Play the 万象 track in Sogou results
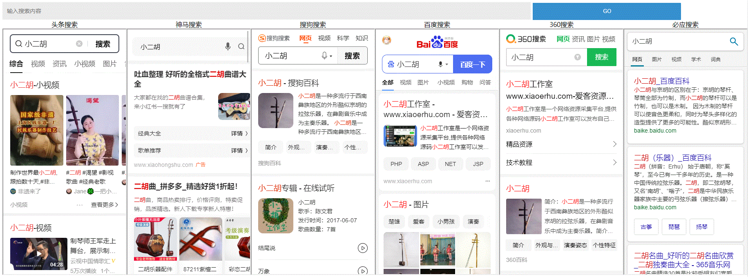 click(362, 271)
